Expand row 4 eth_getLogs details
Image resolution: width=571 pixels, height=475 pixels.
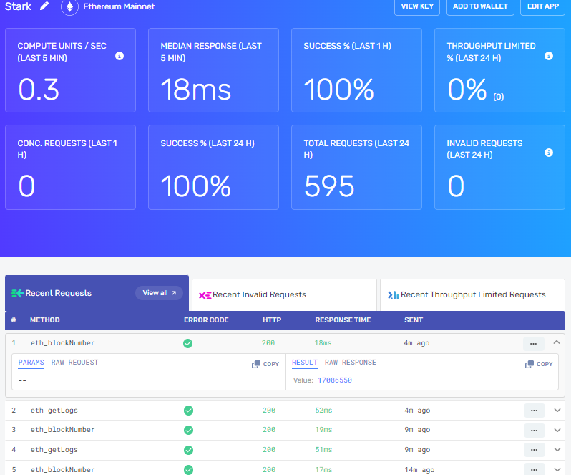click(x=557, y=449)
